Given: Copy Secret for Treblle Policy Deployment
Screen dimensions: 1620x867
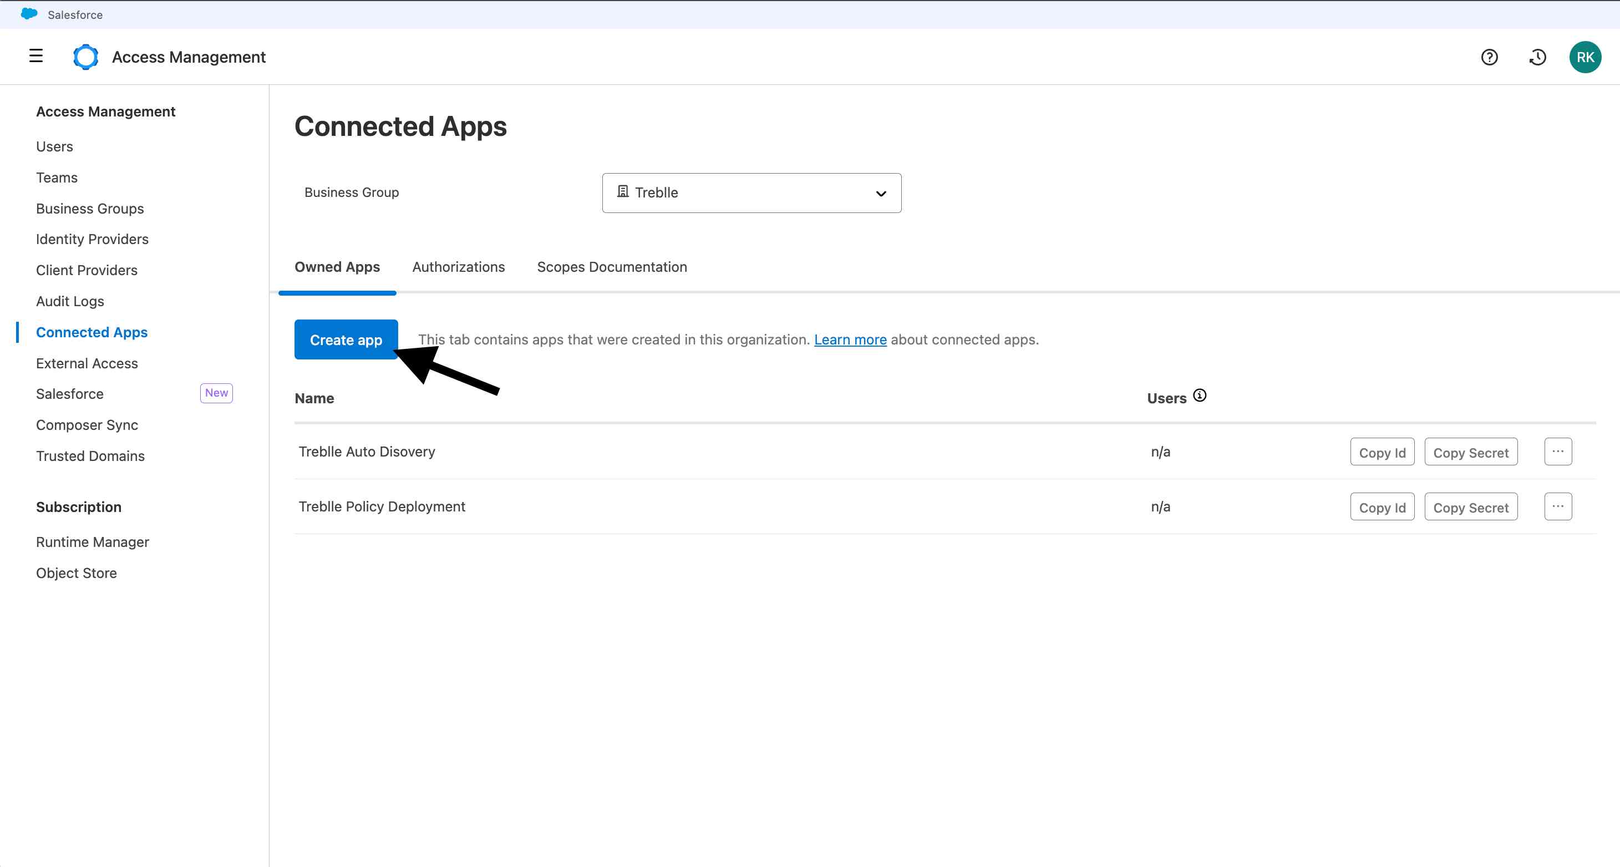Looking at the screenshot, I should pyautogui.click(x=1470, y=507).
